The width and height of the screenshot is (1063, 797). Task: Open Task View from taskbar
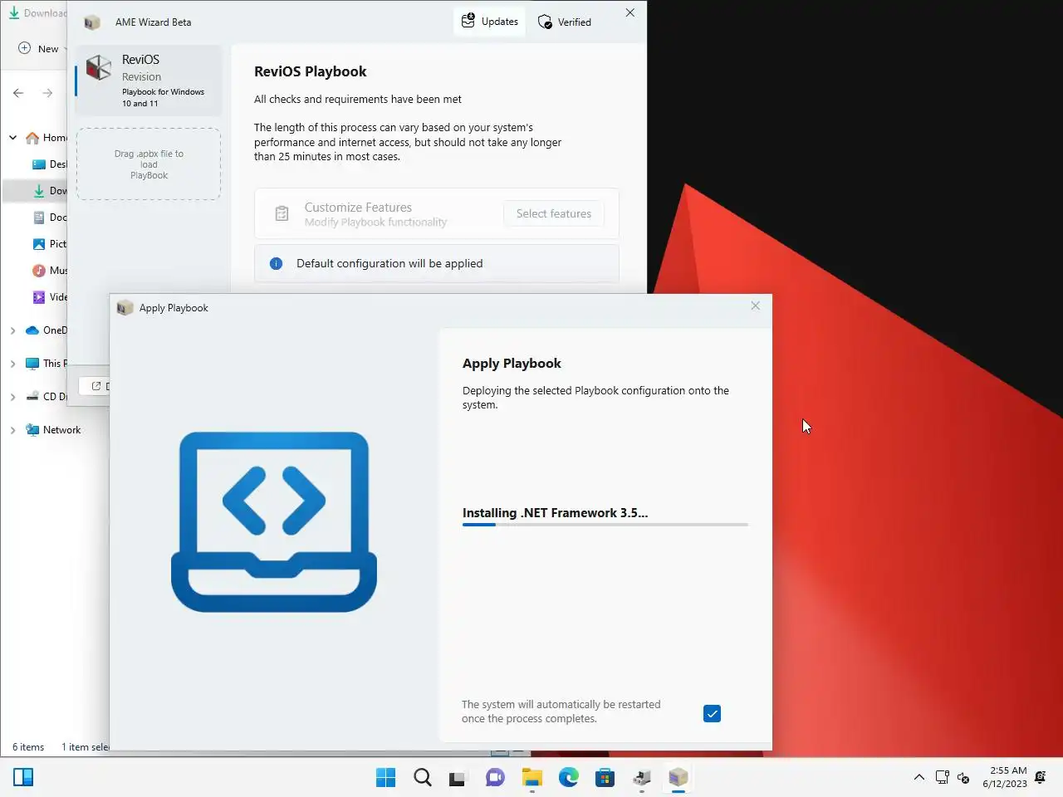[458, 778]
